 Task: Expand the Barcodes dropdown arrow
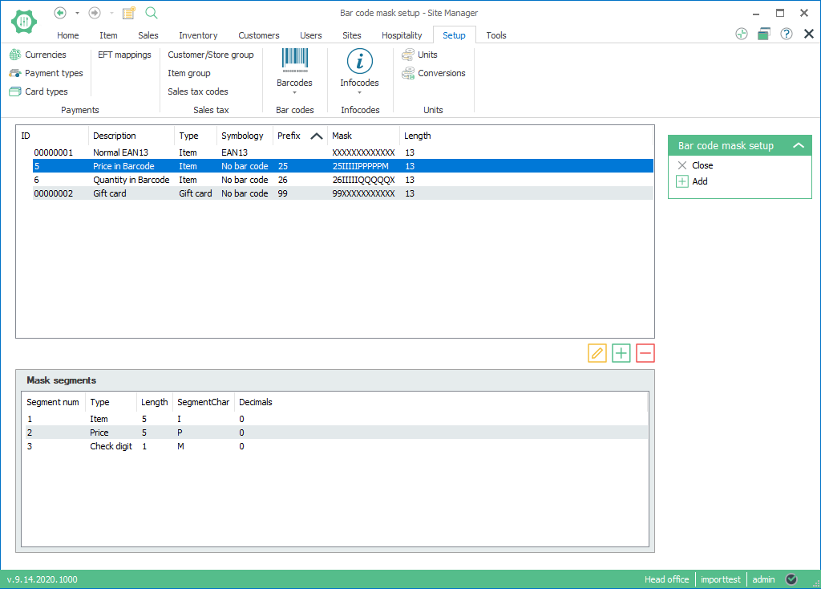[294, 93]
